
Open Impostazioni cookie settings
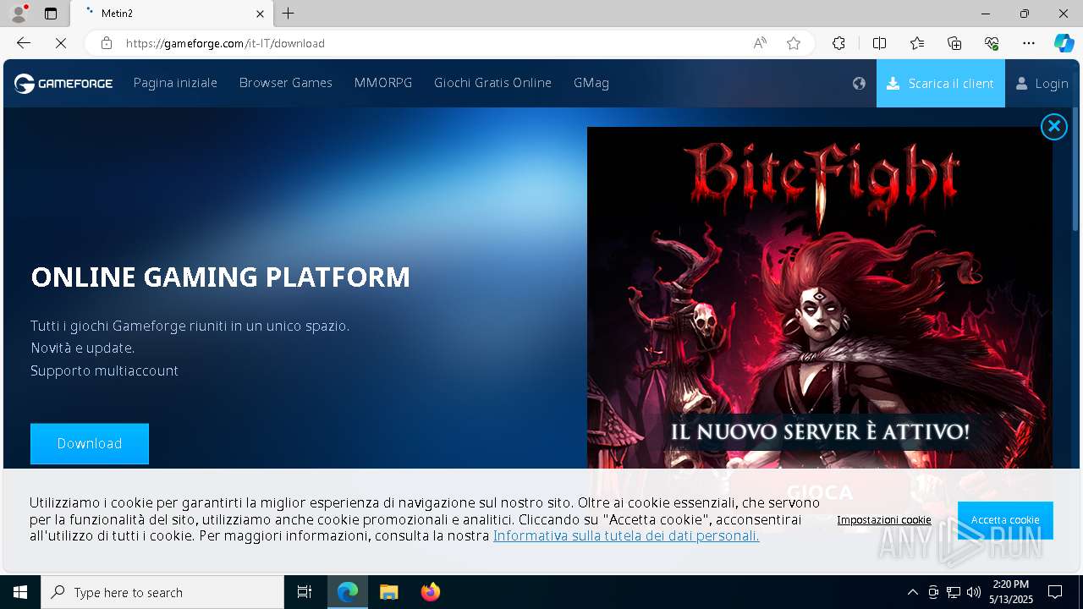(884, 520)
